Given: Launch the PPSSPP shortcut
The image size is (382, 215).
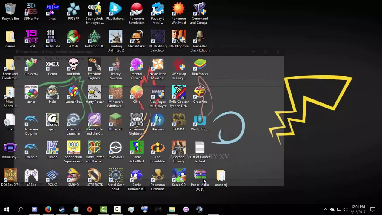Looking at the screenshot, I should [x=73, y=12].
